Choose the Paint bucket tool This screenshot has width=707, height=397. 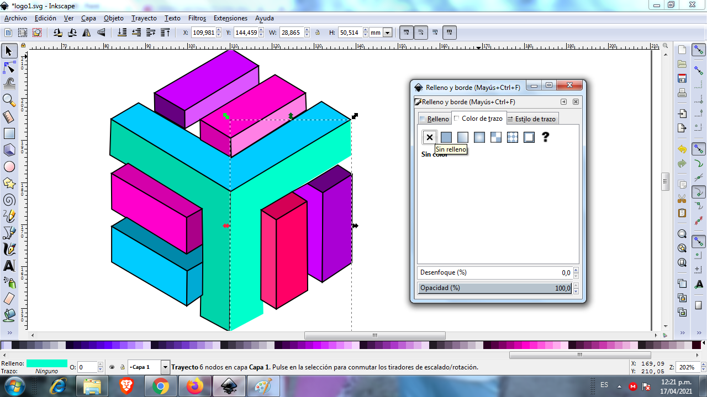point(9,315)
